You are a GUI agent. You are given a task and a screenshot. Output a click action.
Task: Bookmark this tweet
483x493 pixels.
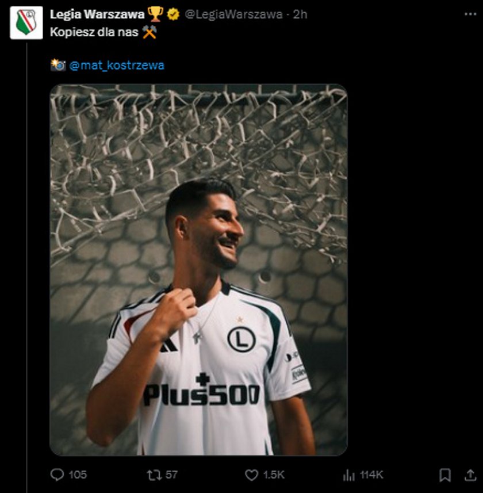[445, 475]
